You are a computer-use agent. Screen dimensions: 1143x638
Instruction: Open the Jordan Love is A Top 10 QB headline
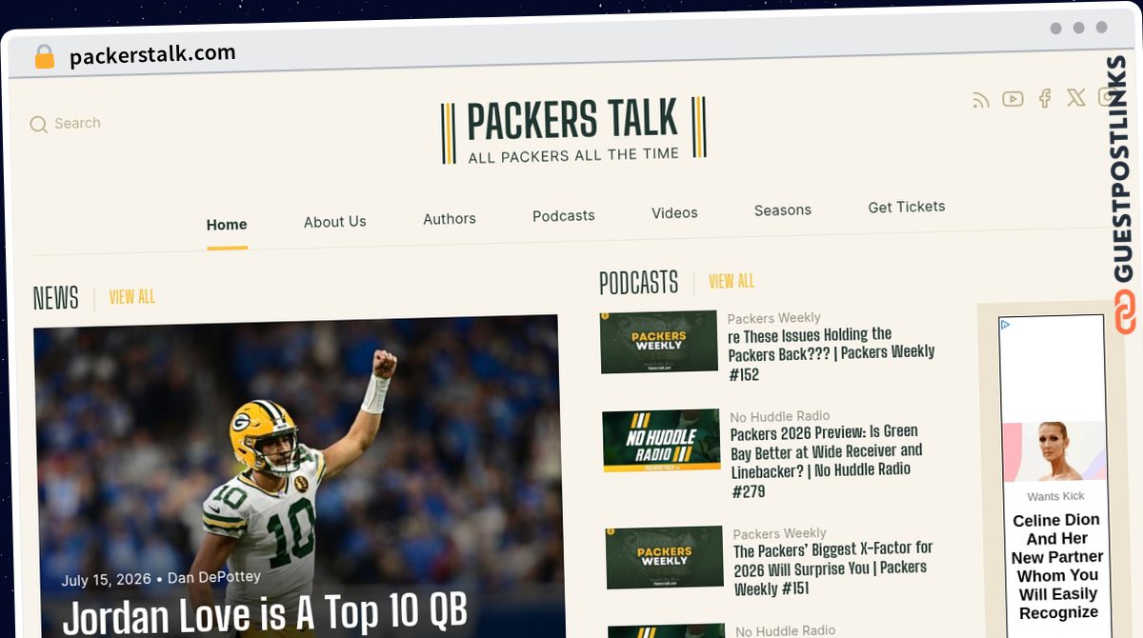point(265,615)
